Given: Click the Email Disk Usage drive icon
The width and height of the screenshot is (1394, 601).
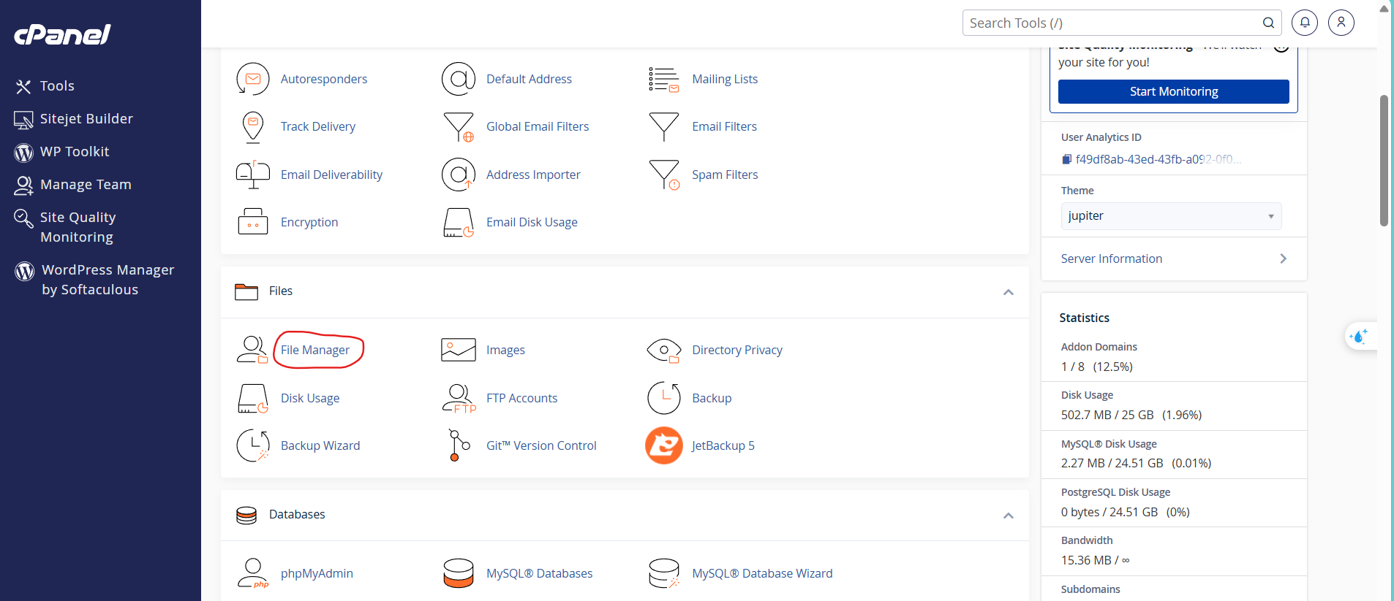Looking at the screenshot, I should pyautogui.click(x=459, y=222).
